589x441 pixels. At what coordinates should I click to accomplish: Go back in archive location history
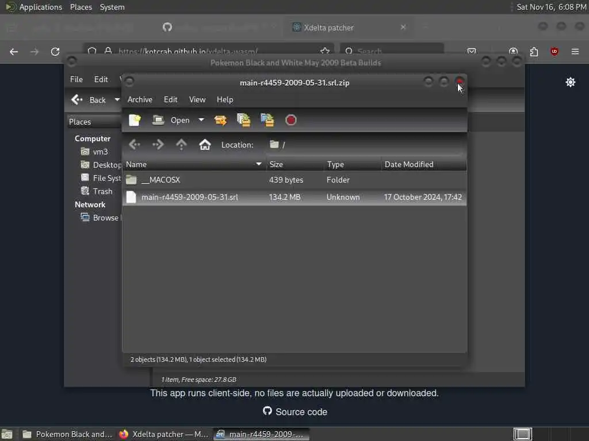pos(135,144)
